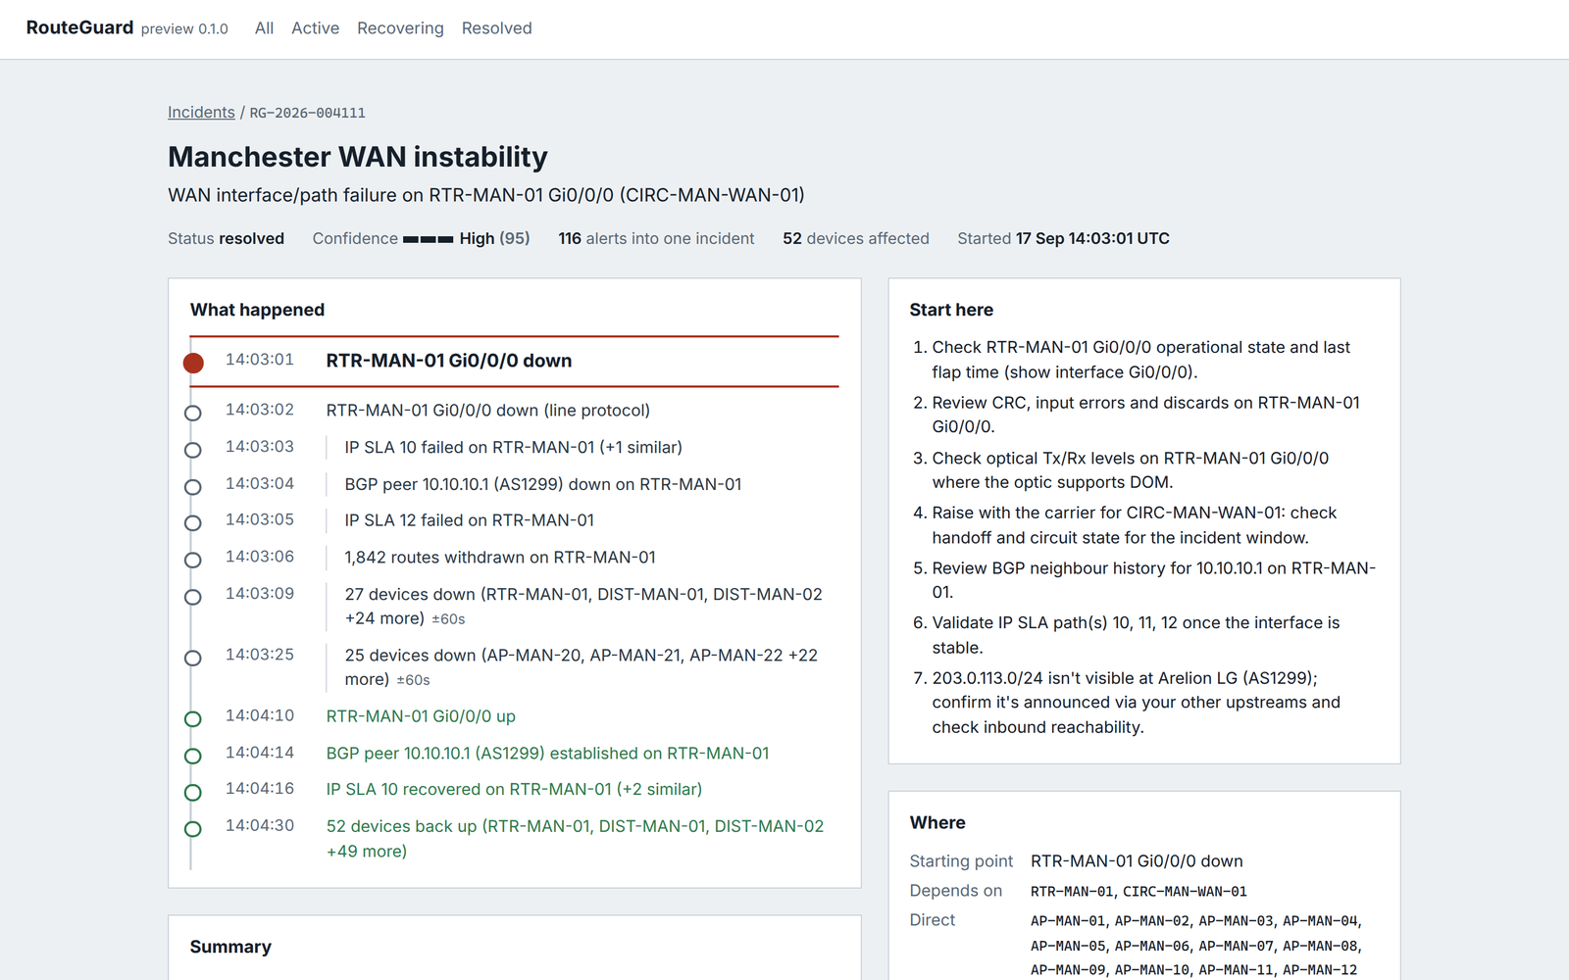
Task: Click the RG-2026-004111 incident ID
Action: click(307, 114)
